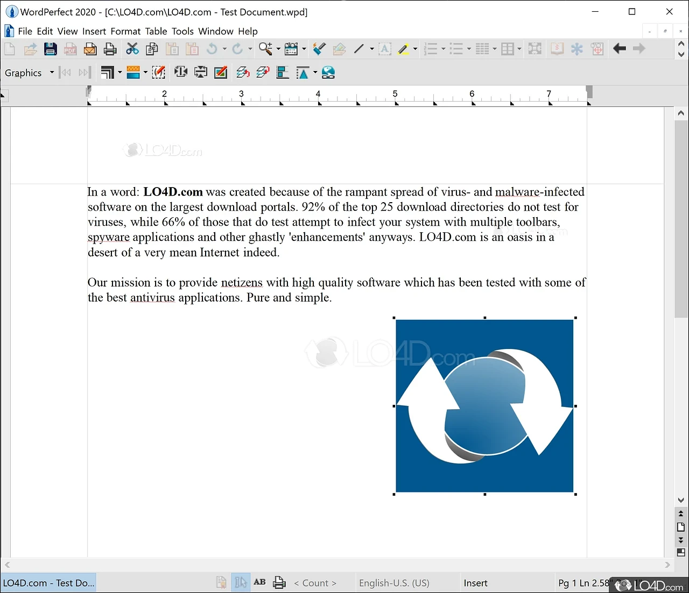
Task: Send the document as email attachment
Action: pyautogui.click(x=90, y=49)
